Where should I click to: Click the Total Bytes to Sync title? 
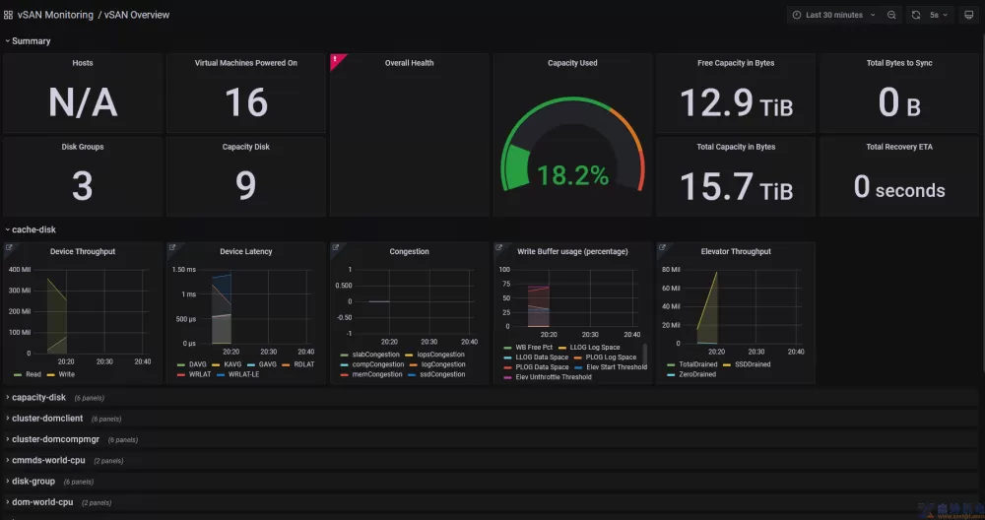coord(899,63)
